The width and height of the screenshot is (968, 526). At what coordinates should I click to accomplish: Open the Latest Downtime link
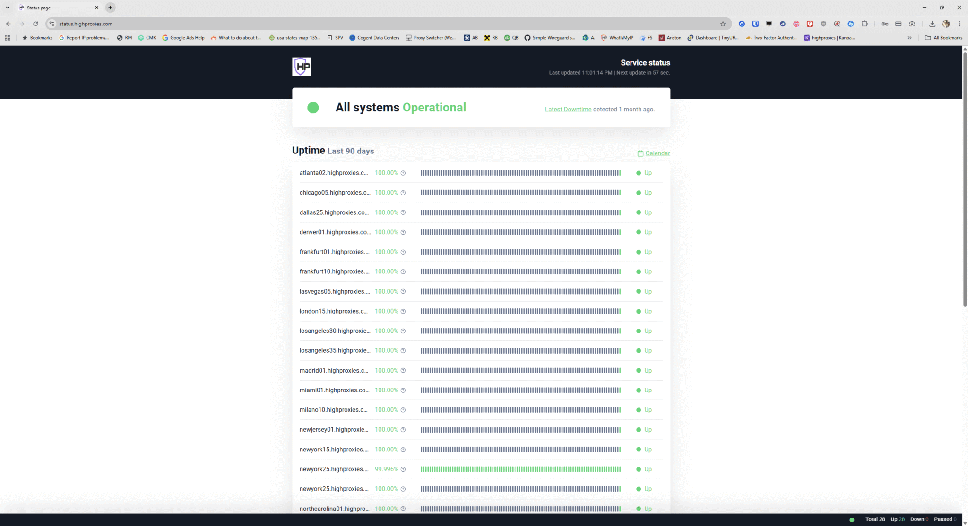[x=568, y=110]
